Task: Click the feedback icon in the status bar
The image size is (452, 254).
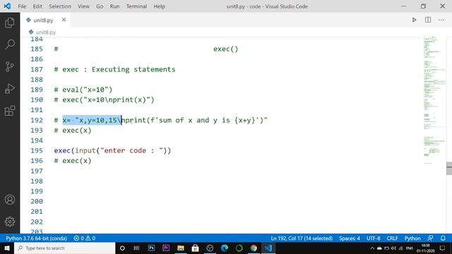Action: coord(430,238)
